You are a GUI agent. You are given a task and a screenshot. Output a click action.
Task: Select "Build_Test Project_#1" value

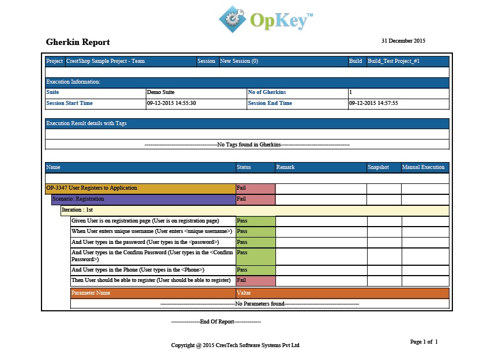(x=394, y=61)
